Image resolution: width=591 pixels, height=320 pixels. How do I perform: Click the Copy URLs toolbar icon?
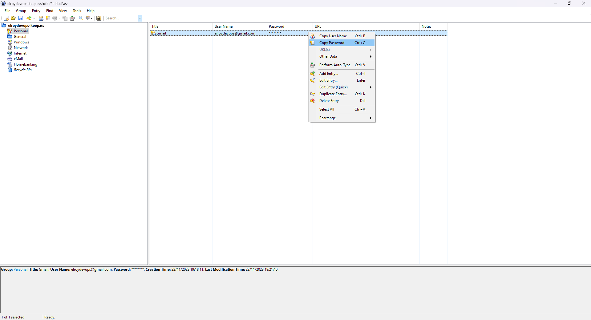[x=65, y=18]
